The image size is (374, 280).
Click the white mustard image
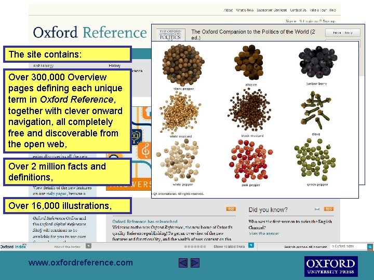[180, 113]
